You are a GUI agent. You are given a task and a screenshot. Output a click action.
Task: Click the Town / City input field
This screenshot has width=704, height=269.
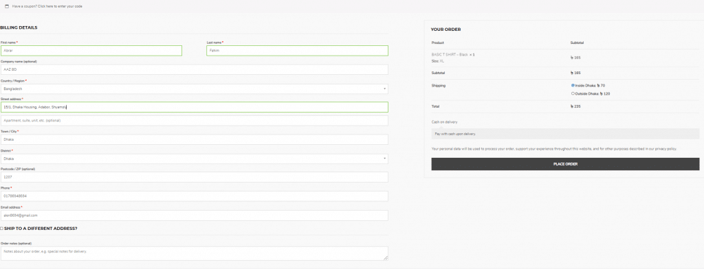[x=195, y=139]
